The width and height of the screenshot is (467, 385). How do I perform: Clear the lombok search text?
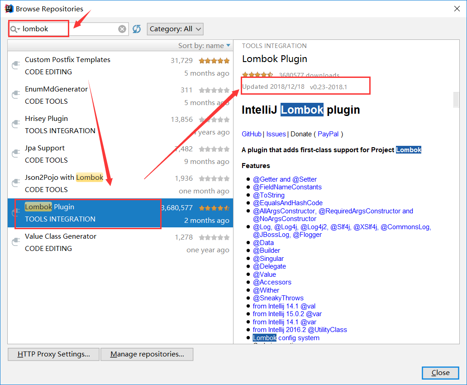click(122, 29)
